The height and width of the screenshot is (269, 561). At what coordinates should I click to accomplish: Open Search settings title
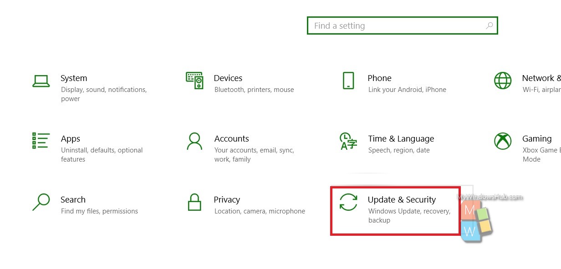(73, 200)
